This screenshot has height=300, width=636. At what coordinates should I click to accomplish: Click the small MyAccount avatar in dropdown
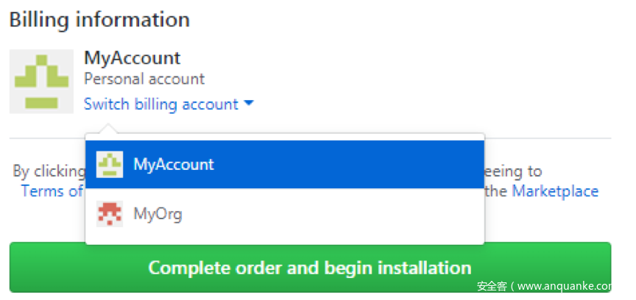click(110, 165)
